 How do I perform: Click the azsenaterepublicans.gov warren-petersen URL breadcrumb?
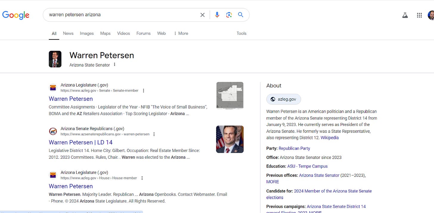105,134
